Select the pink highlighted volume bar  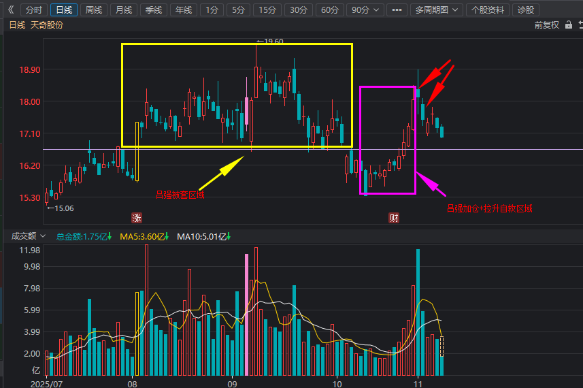[246, 314]
